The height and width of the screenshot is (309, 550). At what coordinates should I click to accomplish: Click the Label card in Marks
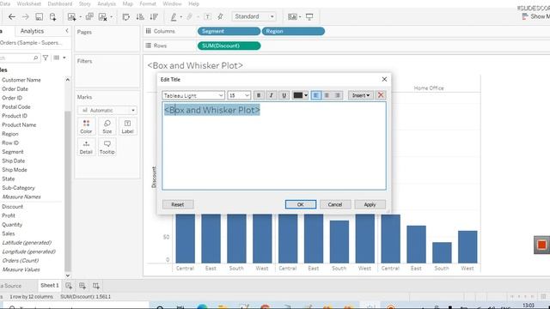pyautogui.click(x=128, y=126)
